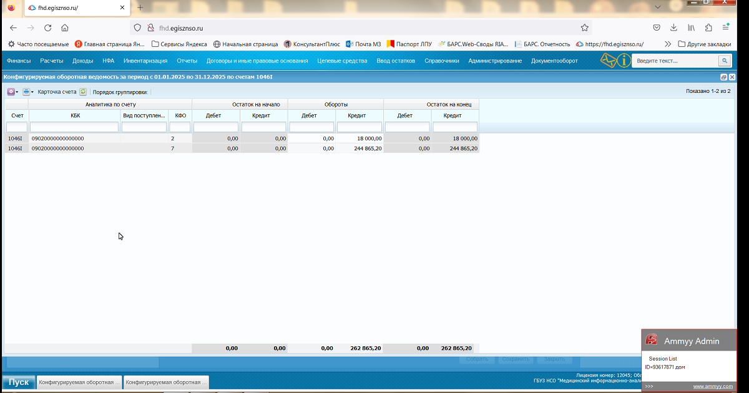Open the НФА menu
The width and height of the screenshot is (749, 393).
(x=109, y=61)
